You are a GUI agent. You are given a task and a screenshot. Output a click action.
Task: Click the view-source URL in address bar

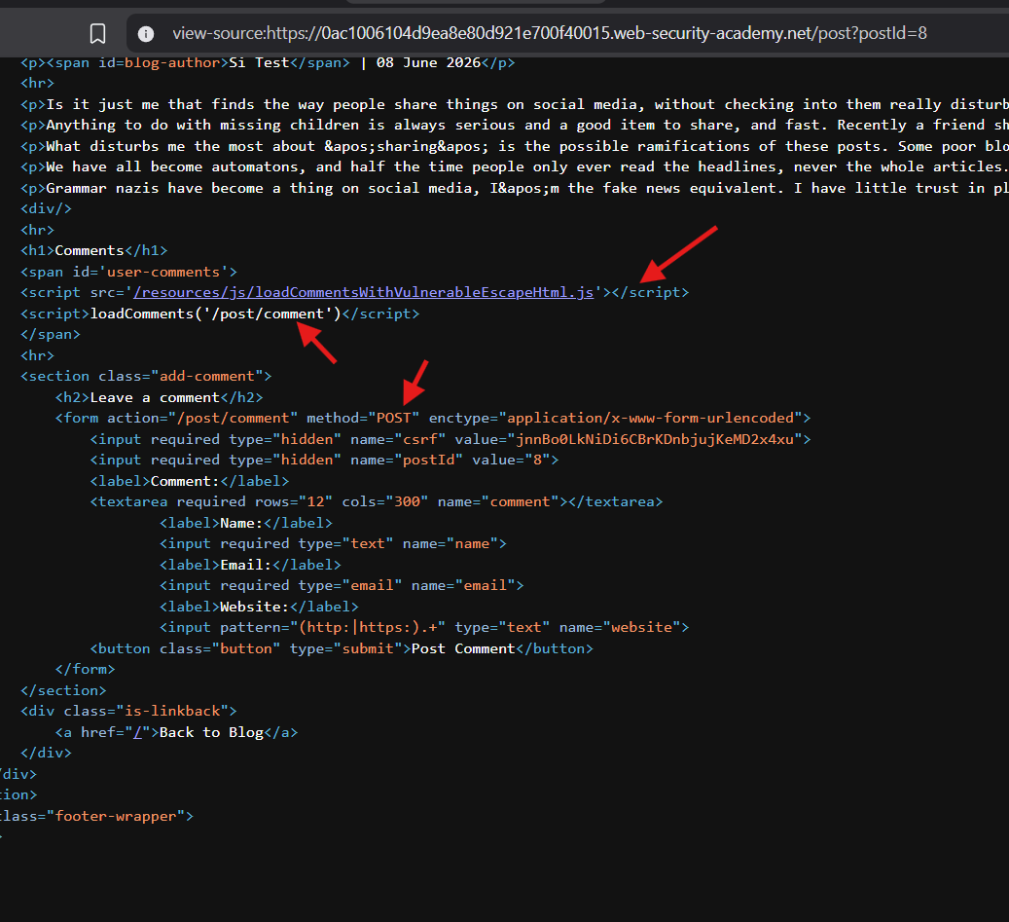click(550, 33)
